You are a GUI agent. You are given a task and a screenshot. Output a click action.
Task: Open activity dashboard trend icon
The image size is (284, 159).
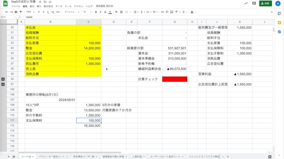(245, 4)
